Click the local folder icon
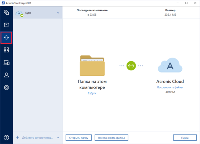 click(92, 66)
